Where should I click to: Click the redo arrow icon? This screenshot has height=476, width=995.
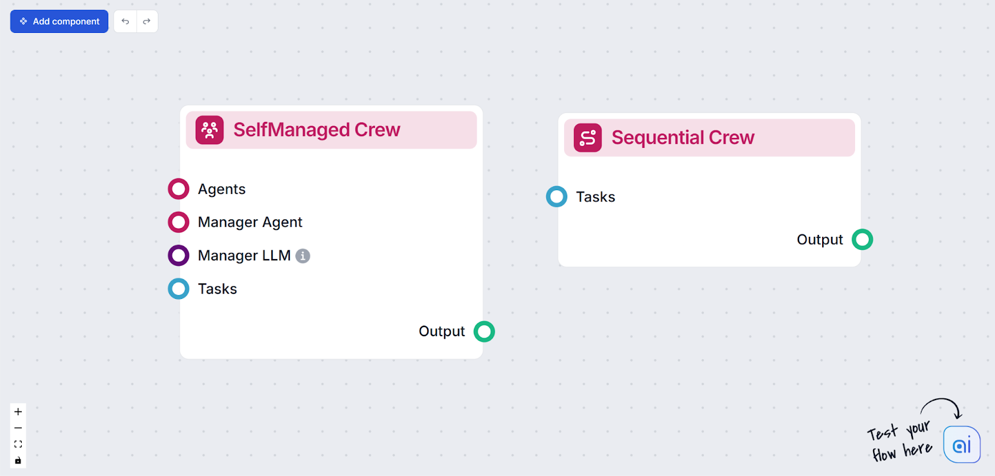147,21
